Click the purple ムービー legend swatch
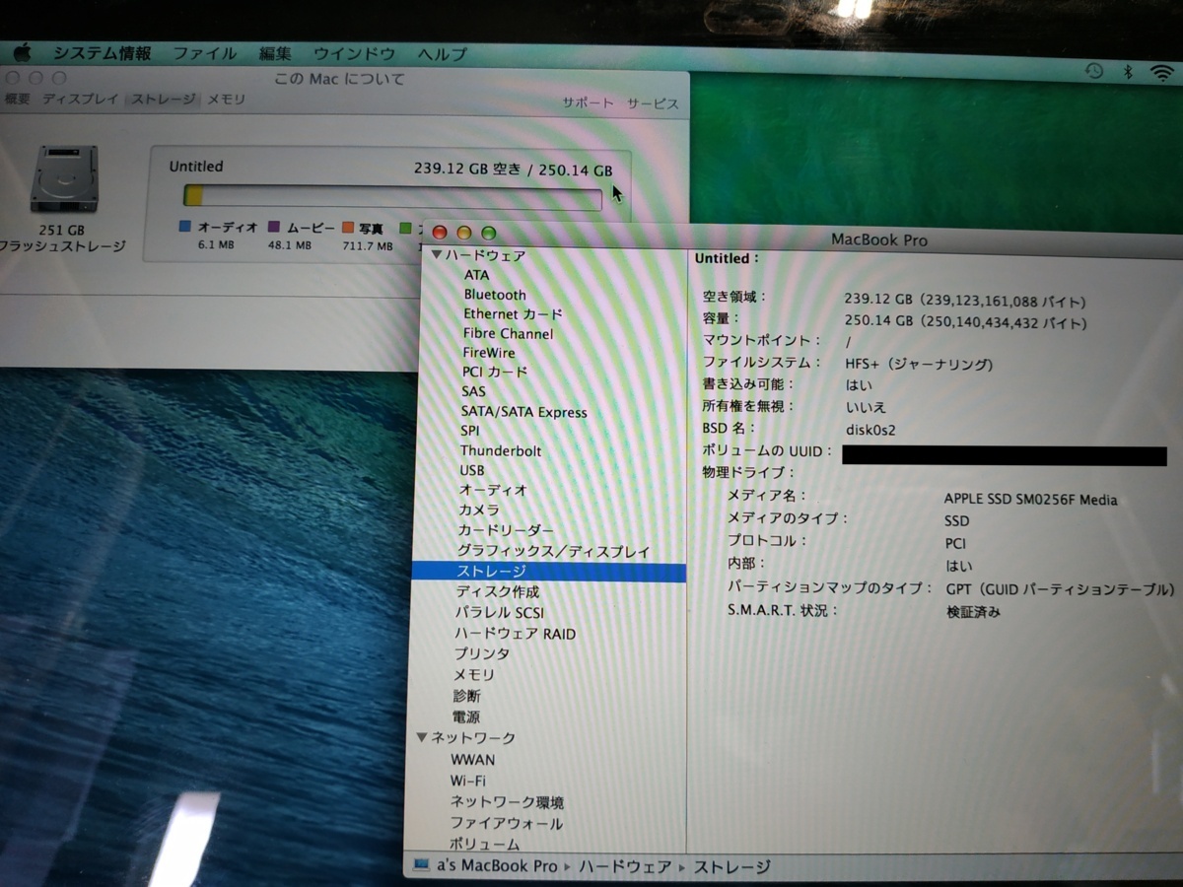This screenshot has height=887, width=1183. 274,227
